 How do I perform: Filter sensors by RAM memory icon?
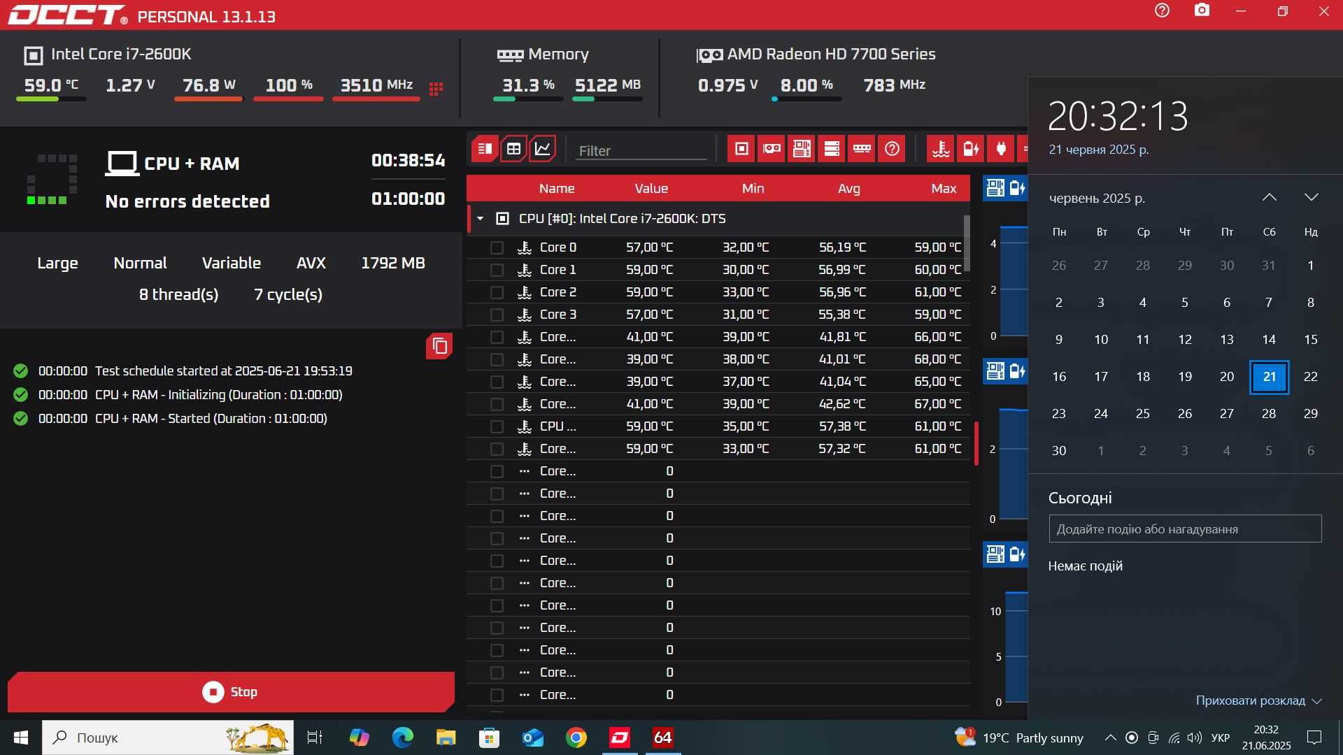pyautogui.click(x=862, y=149)
